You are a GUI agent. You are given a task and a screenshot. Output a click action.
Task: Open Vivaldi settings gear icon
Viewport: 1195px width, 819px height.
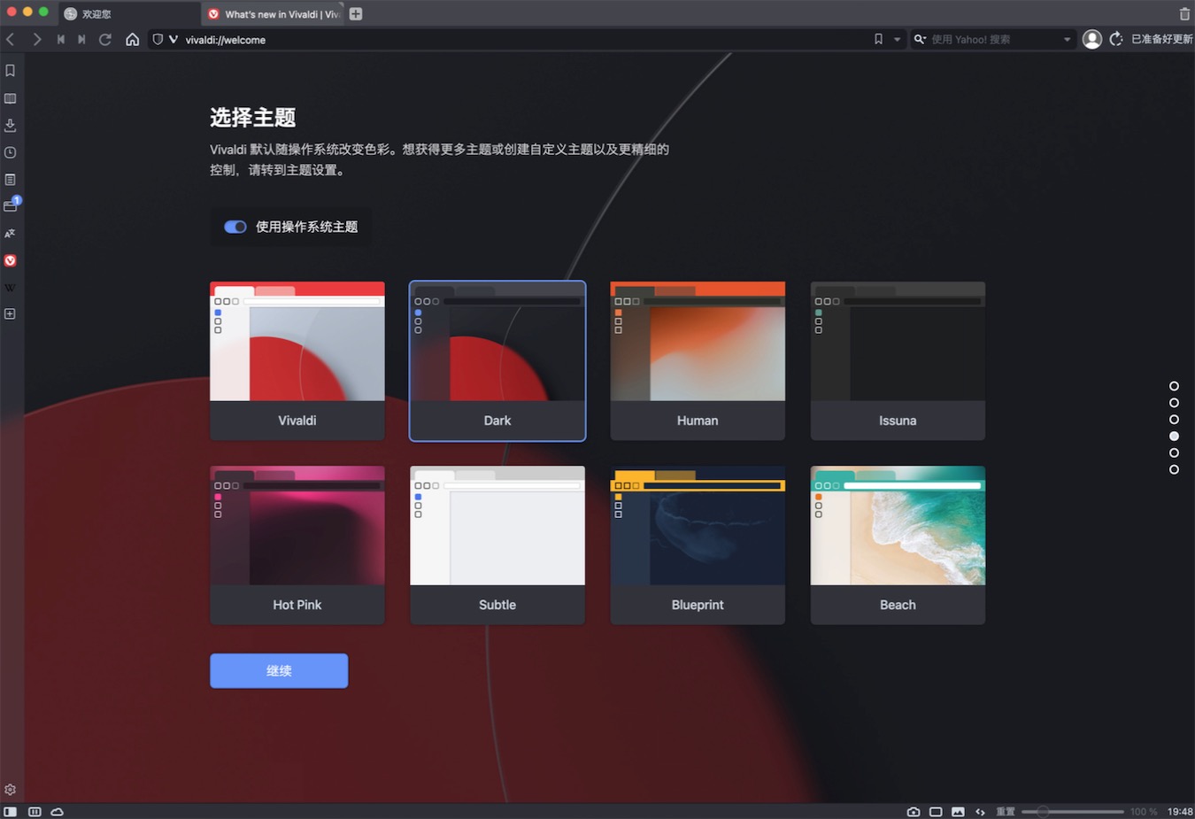tap(11, 790)
